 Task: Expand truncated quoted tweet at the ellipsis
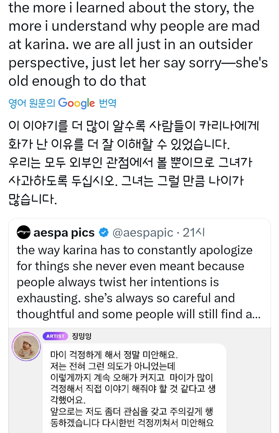coord(257,314)
